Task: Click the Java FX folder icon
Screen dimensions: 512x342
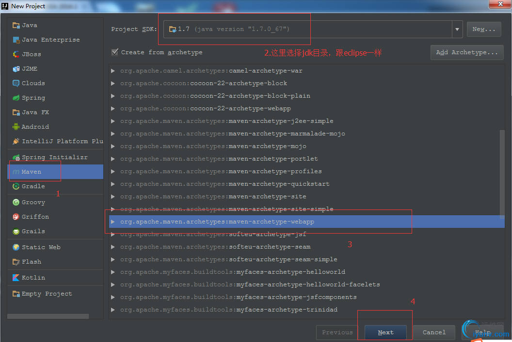Action: 16,112
